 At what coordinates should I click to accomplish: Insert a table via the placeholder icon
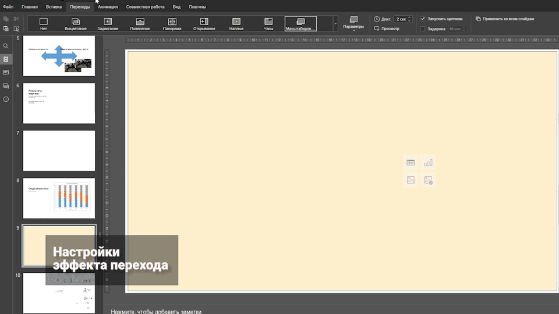411,163
